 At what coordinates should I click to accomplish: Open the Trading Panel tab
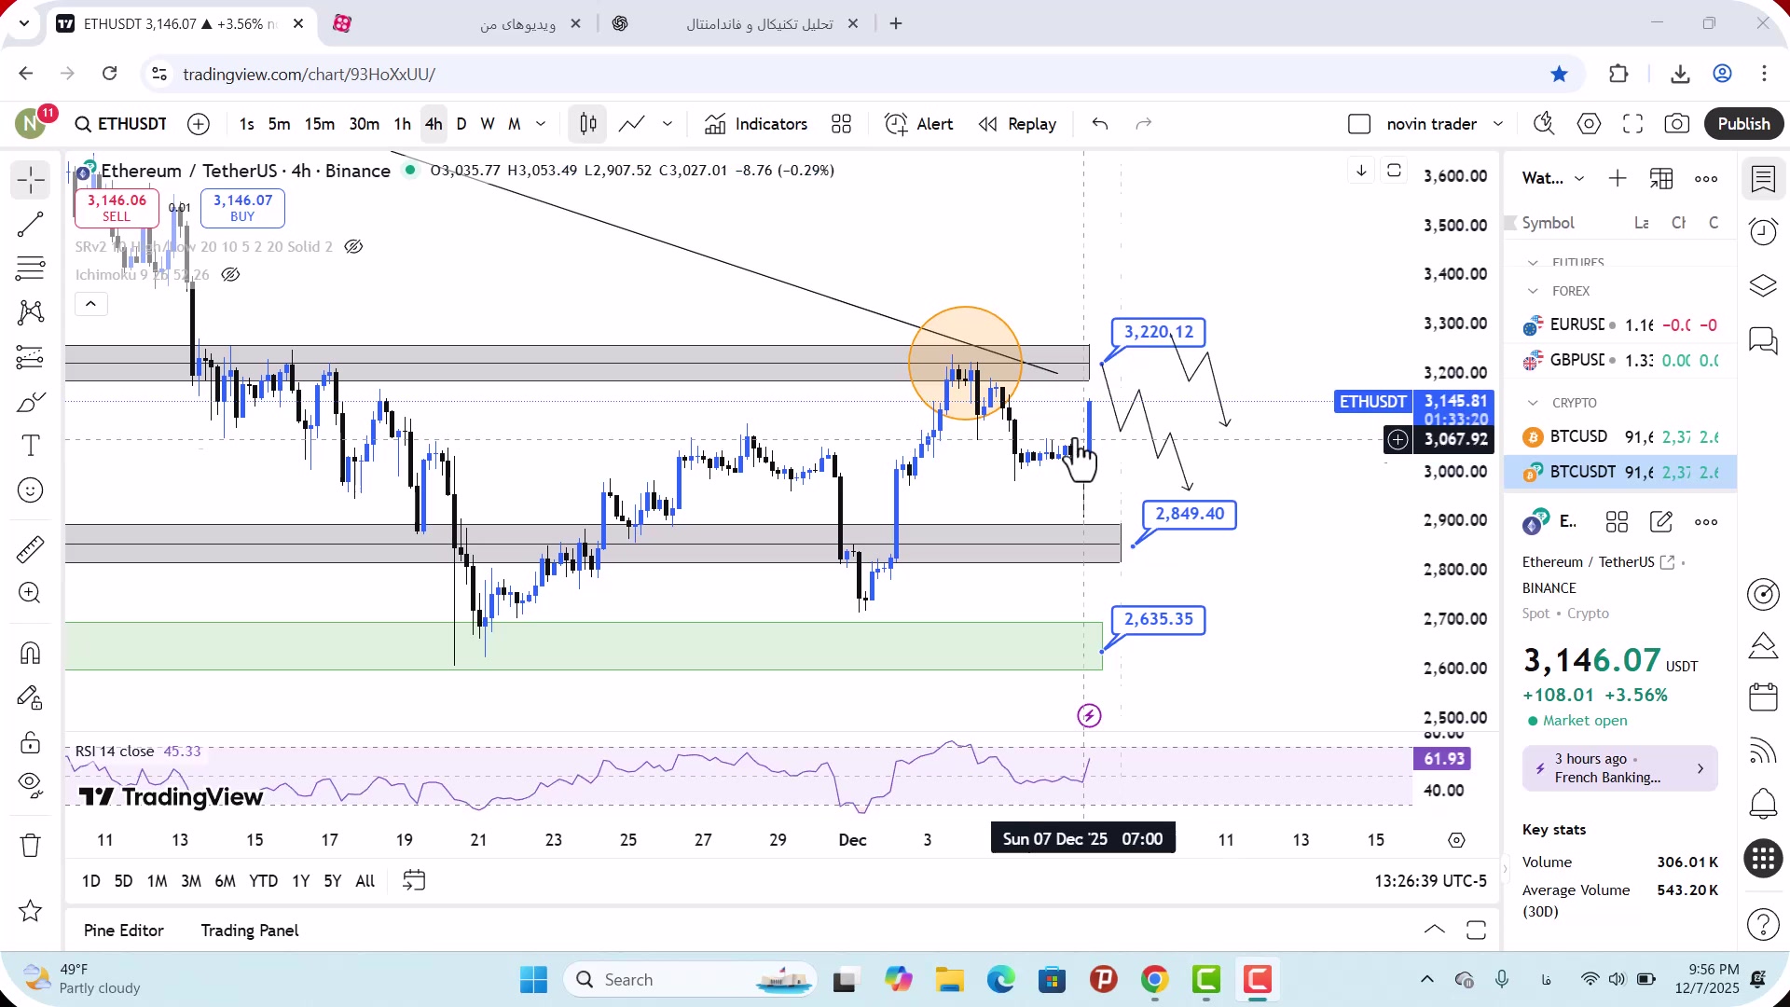pyautogui.click(x=250, y=931)
